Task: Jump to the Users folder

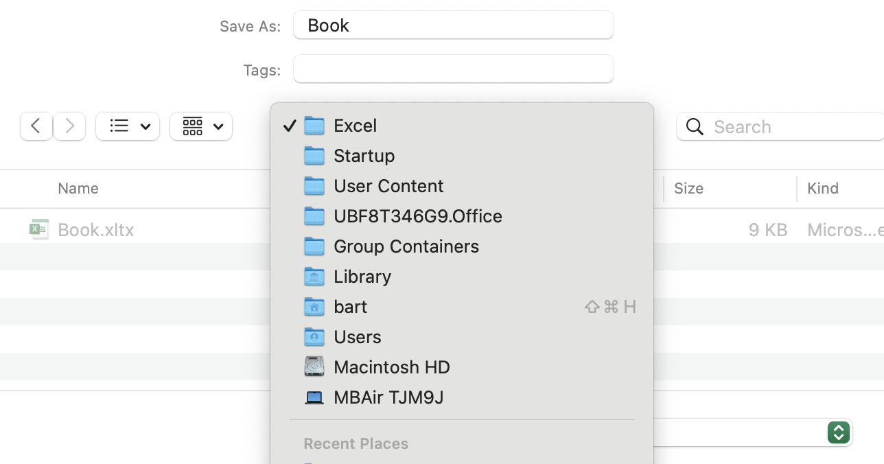Action: pyautogui.click(x=357, y=337)
